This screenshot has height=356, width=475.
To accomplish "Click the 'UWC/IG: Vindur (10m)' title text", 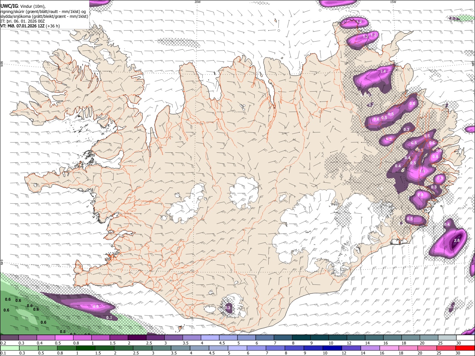I will (x=23, y=6).
